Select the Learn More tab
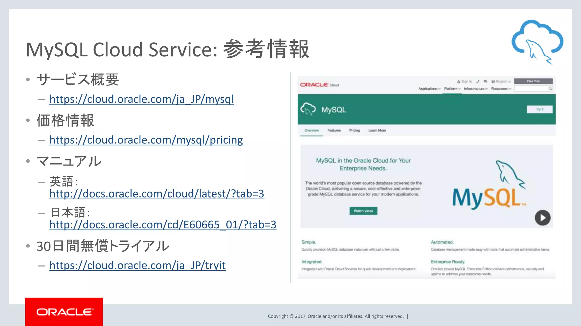Image resolution: width=581 pixels, height=326 pixels. (377, 130)
